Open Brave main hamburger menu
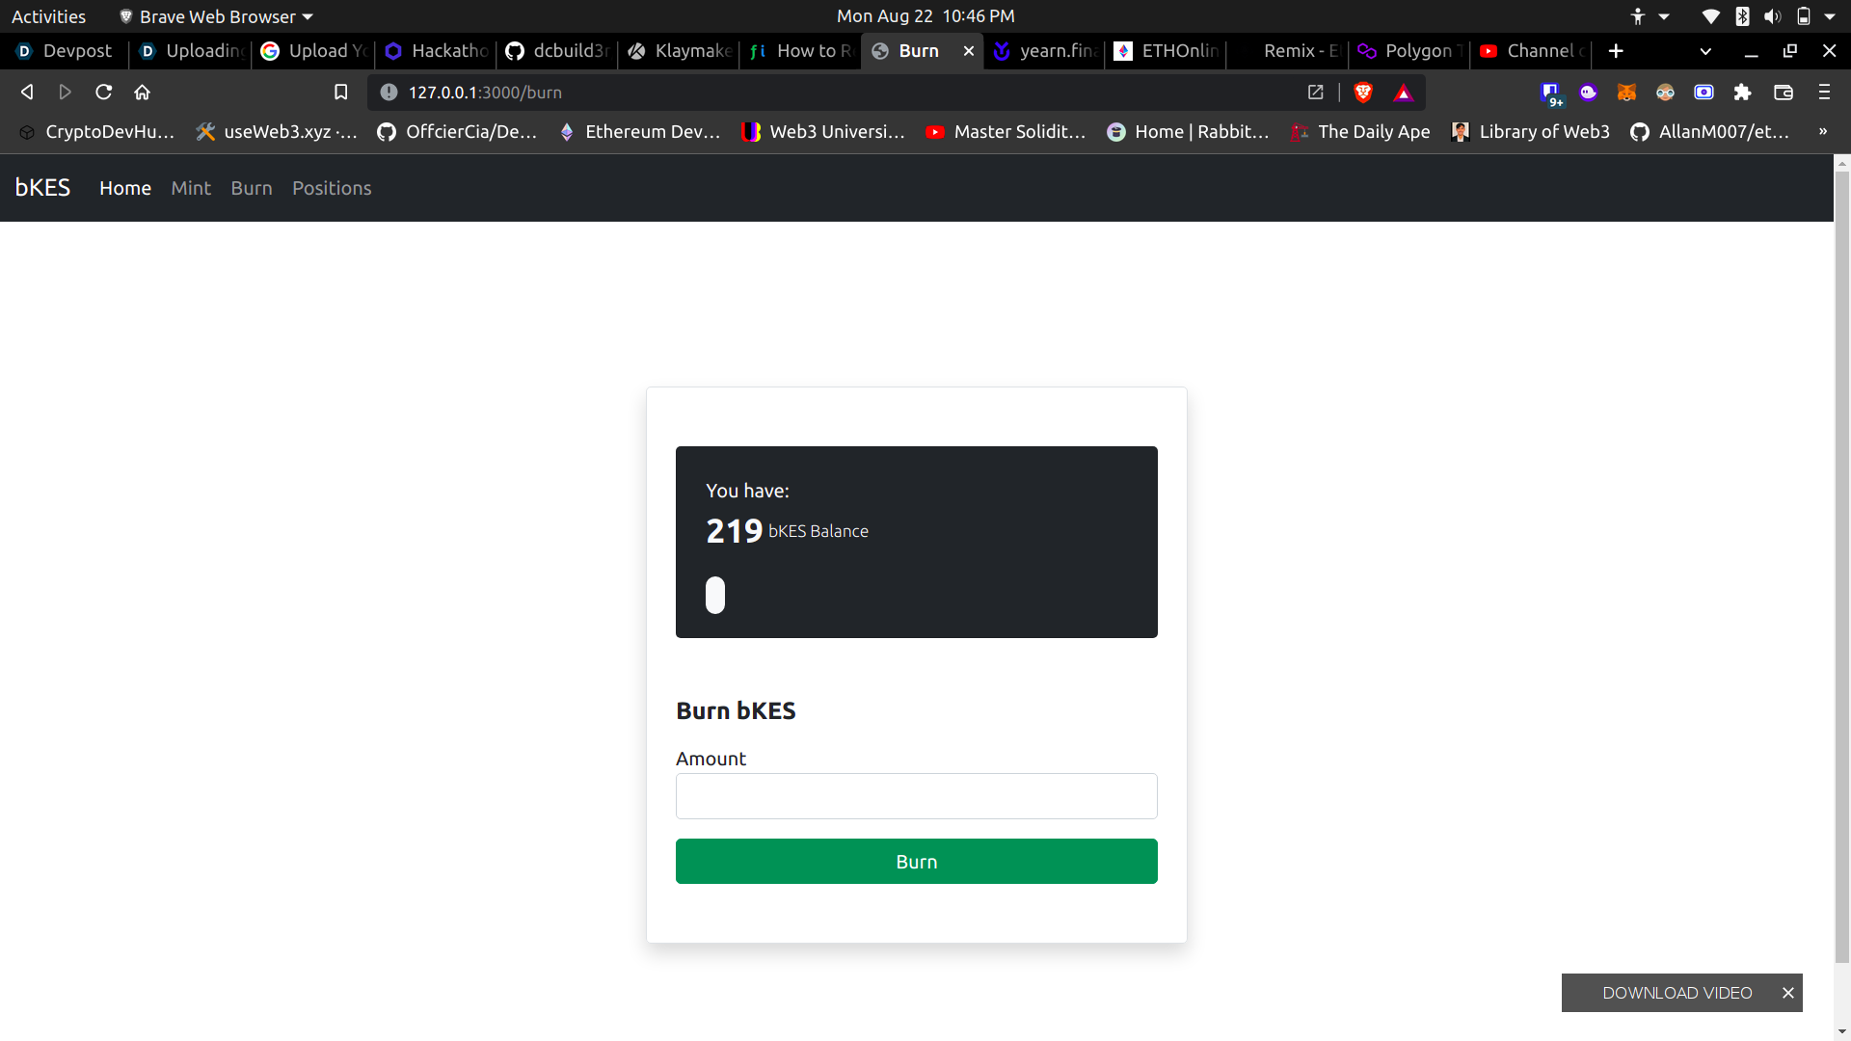Screen dimensions: 1851x1041 pyautogui.click(x=1823, y=93)
